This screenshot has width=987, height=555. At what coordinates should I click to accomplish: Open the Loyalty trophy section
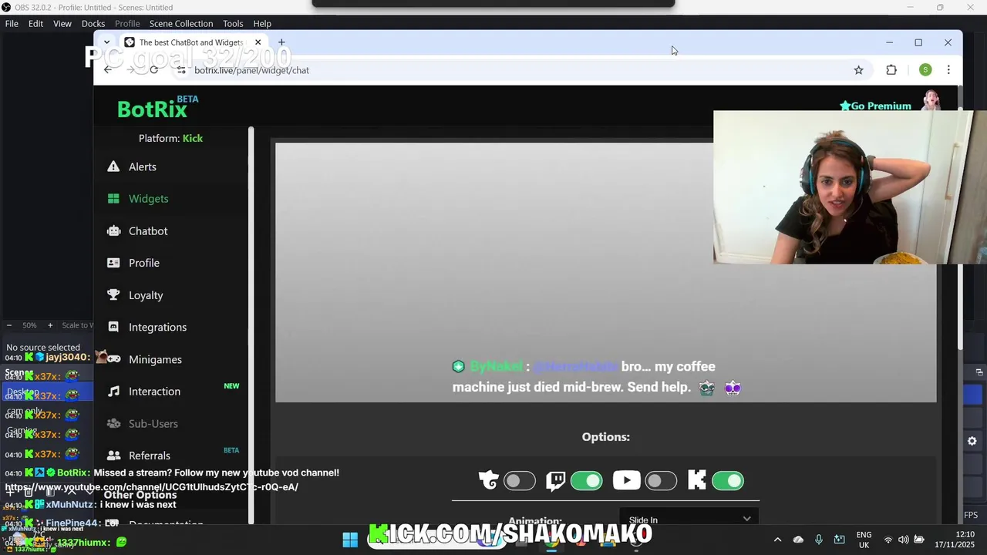tap(145, 295)
